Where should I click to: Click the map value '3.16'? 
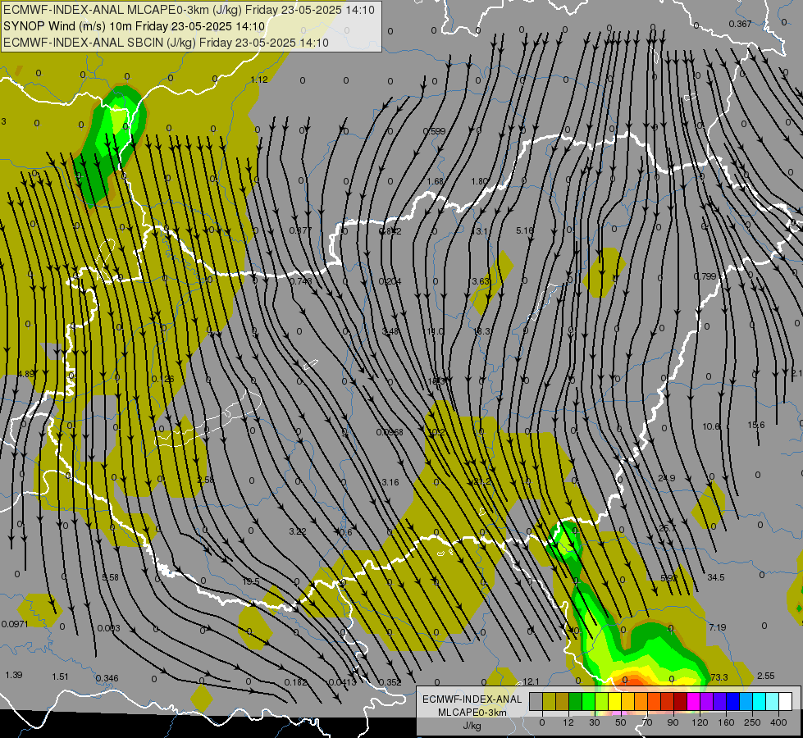(390, 482)
